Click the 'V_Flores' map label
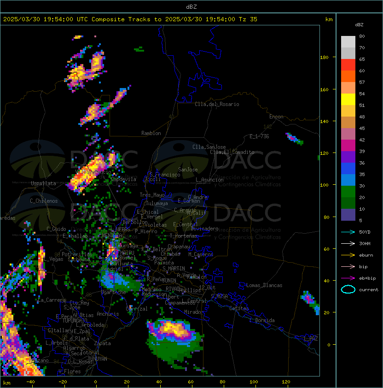 70,371
